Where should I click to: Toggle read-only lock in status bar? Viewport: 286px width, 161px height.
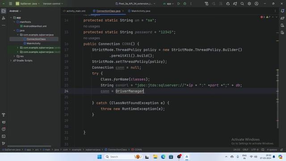282,150
